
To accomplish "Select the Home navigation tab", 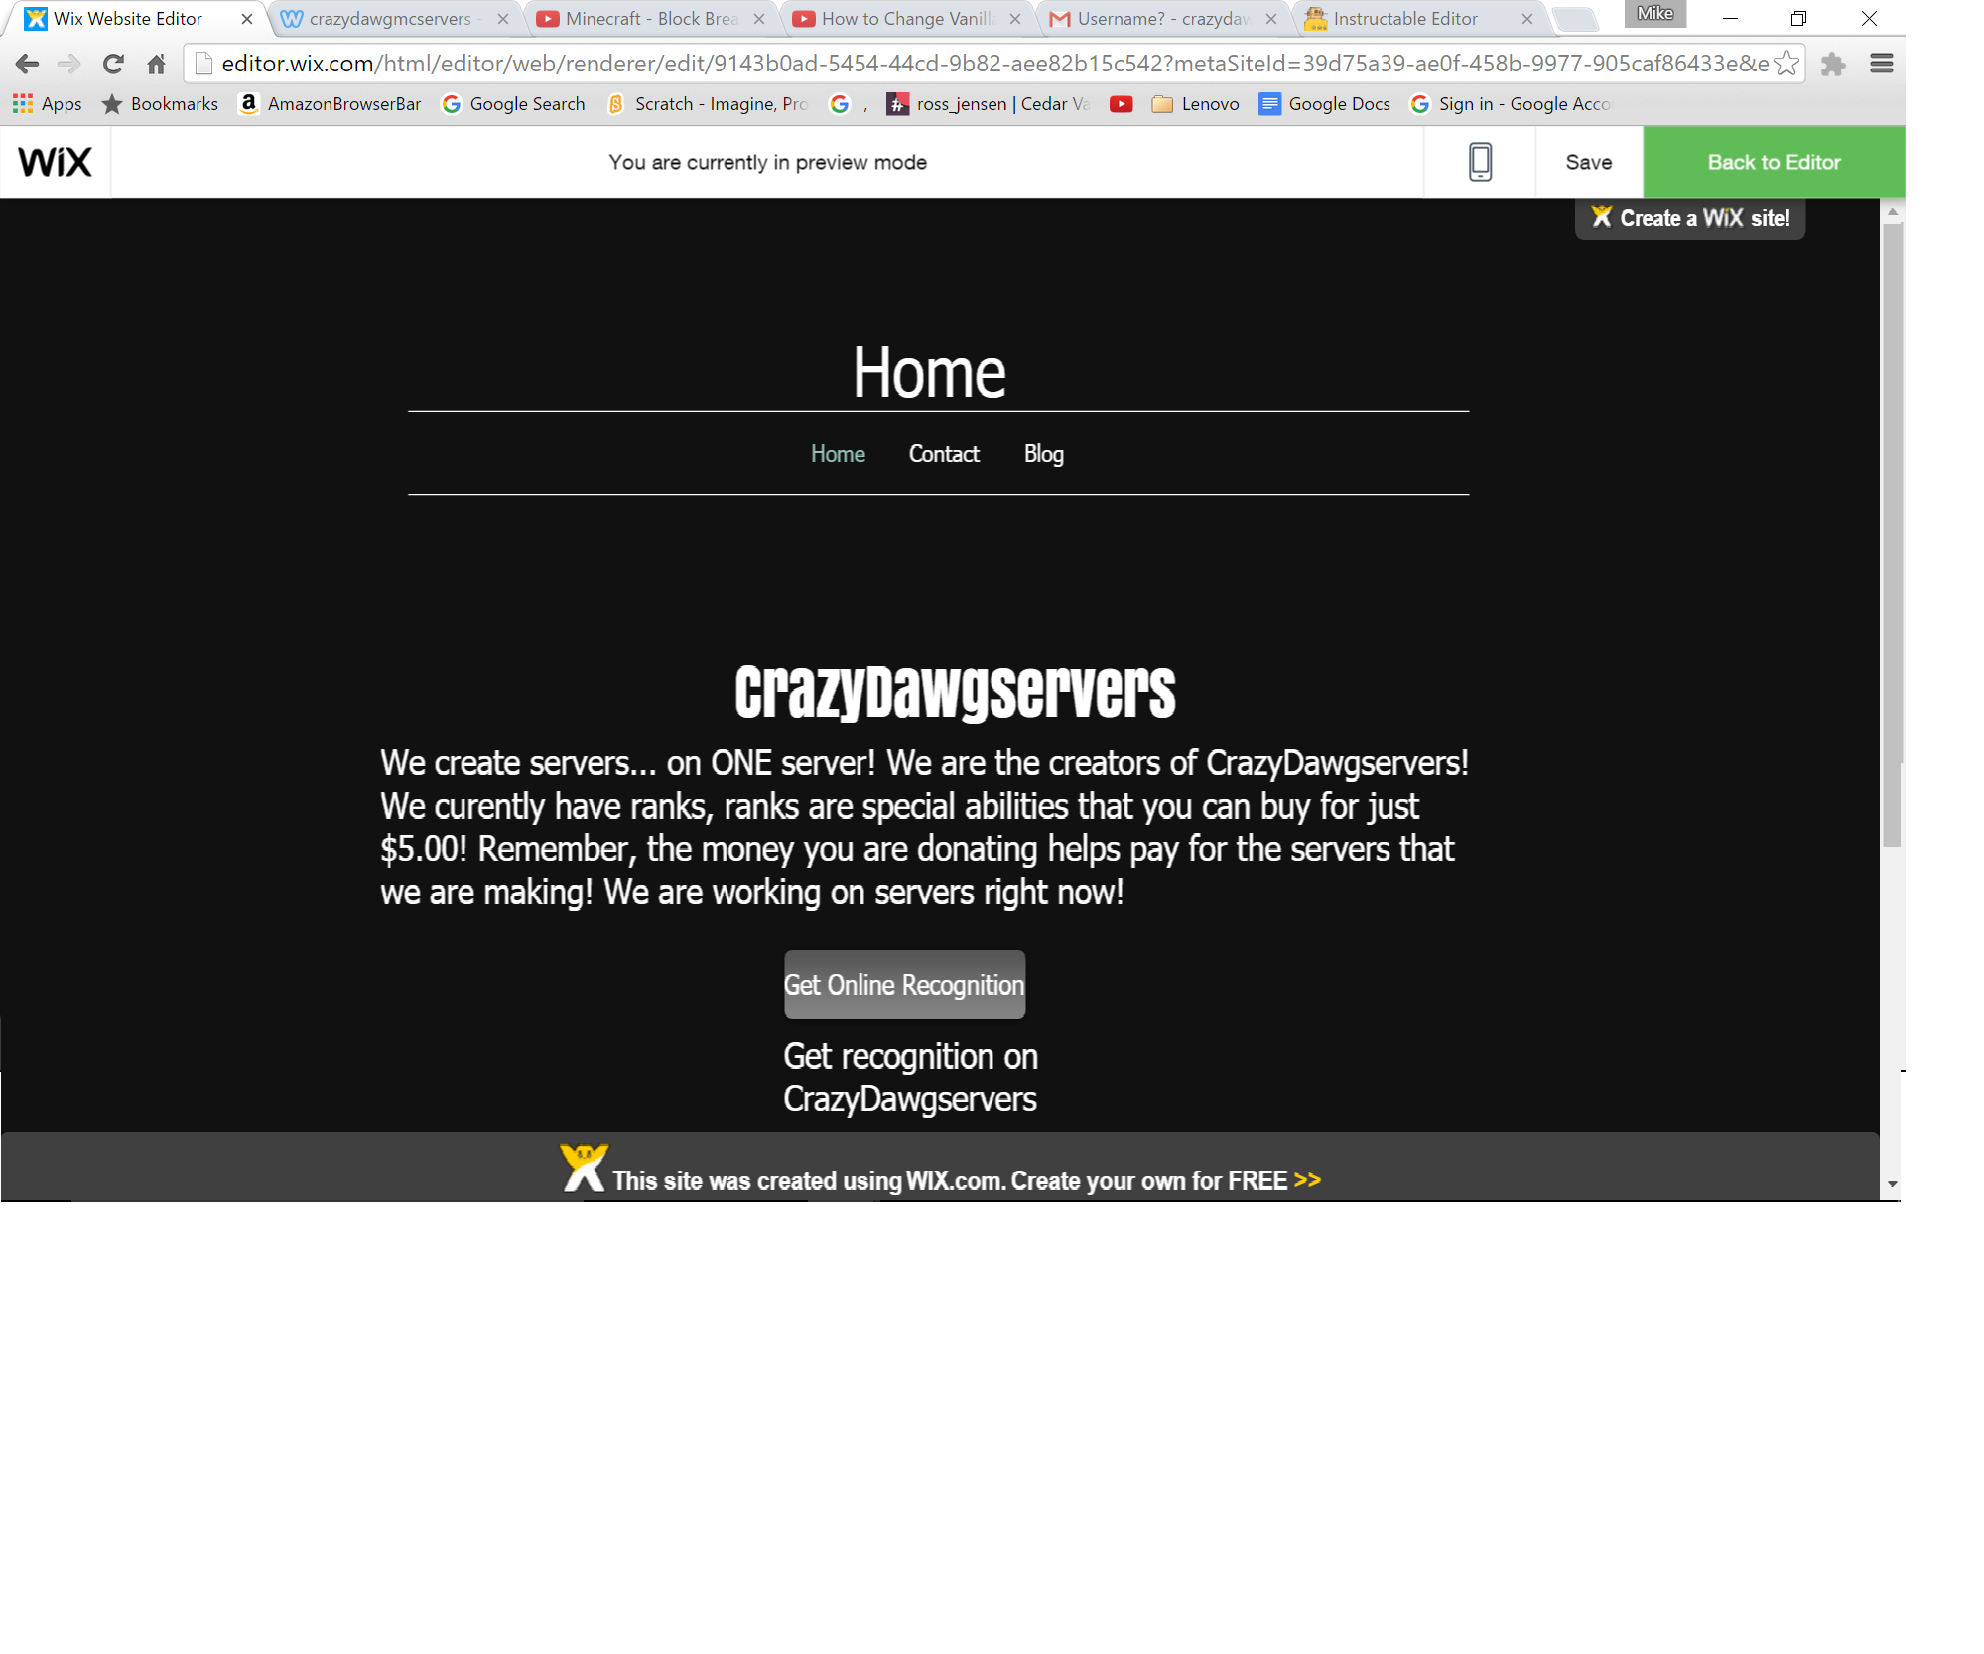I will click(x=837, y=454).
